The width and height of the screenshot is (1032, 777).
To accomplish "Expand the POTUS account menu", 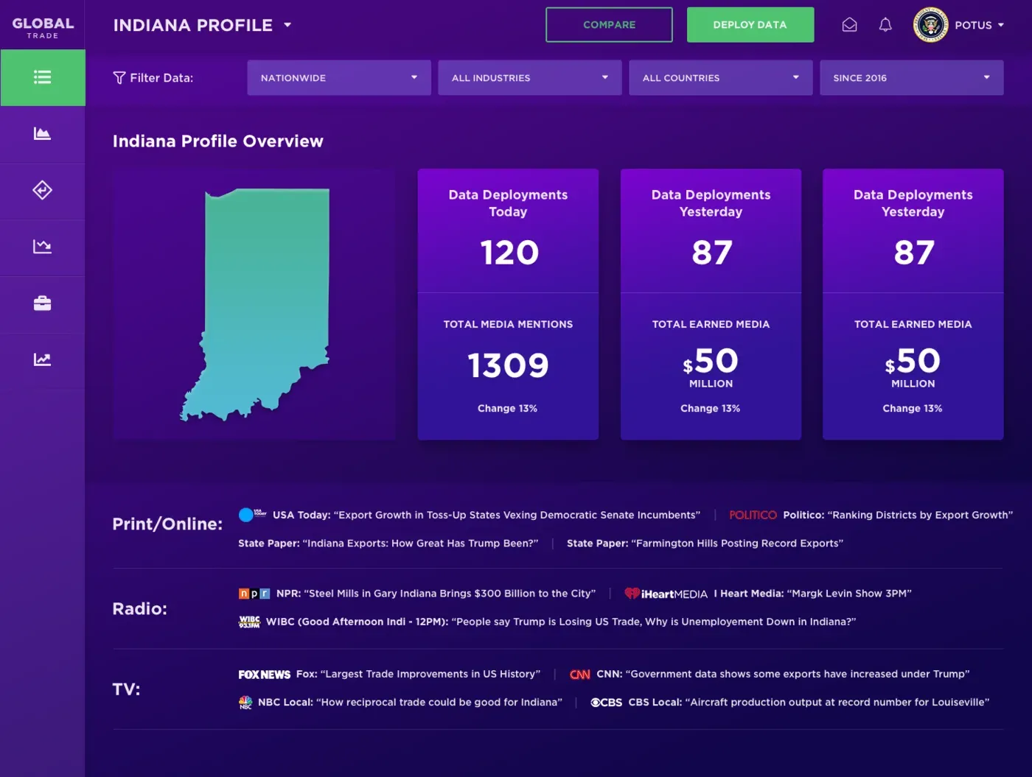I will click(x=980, y=25).
